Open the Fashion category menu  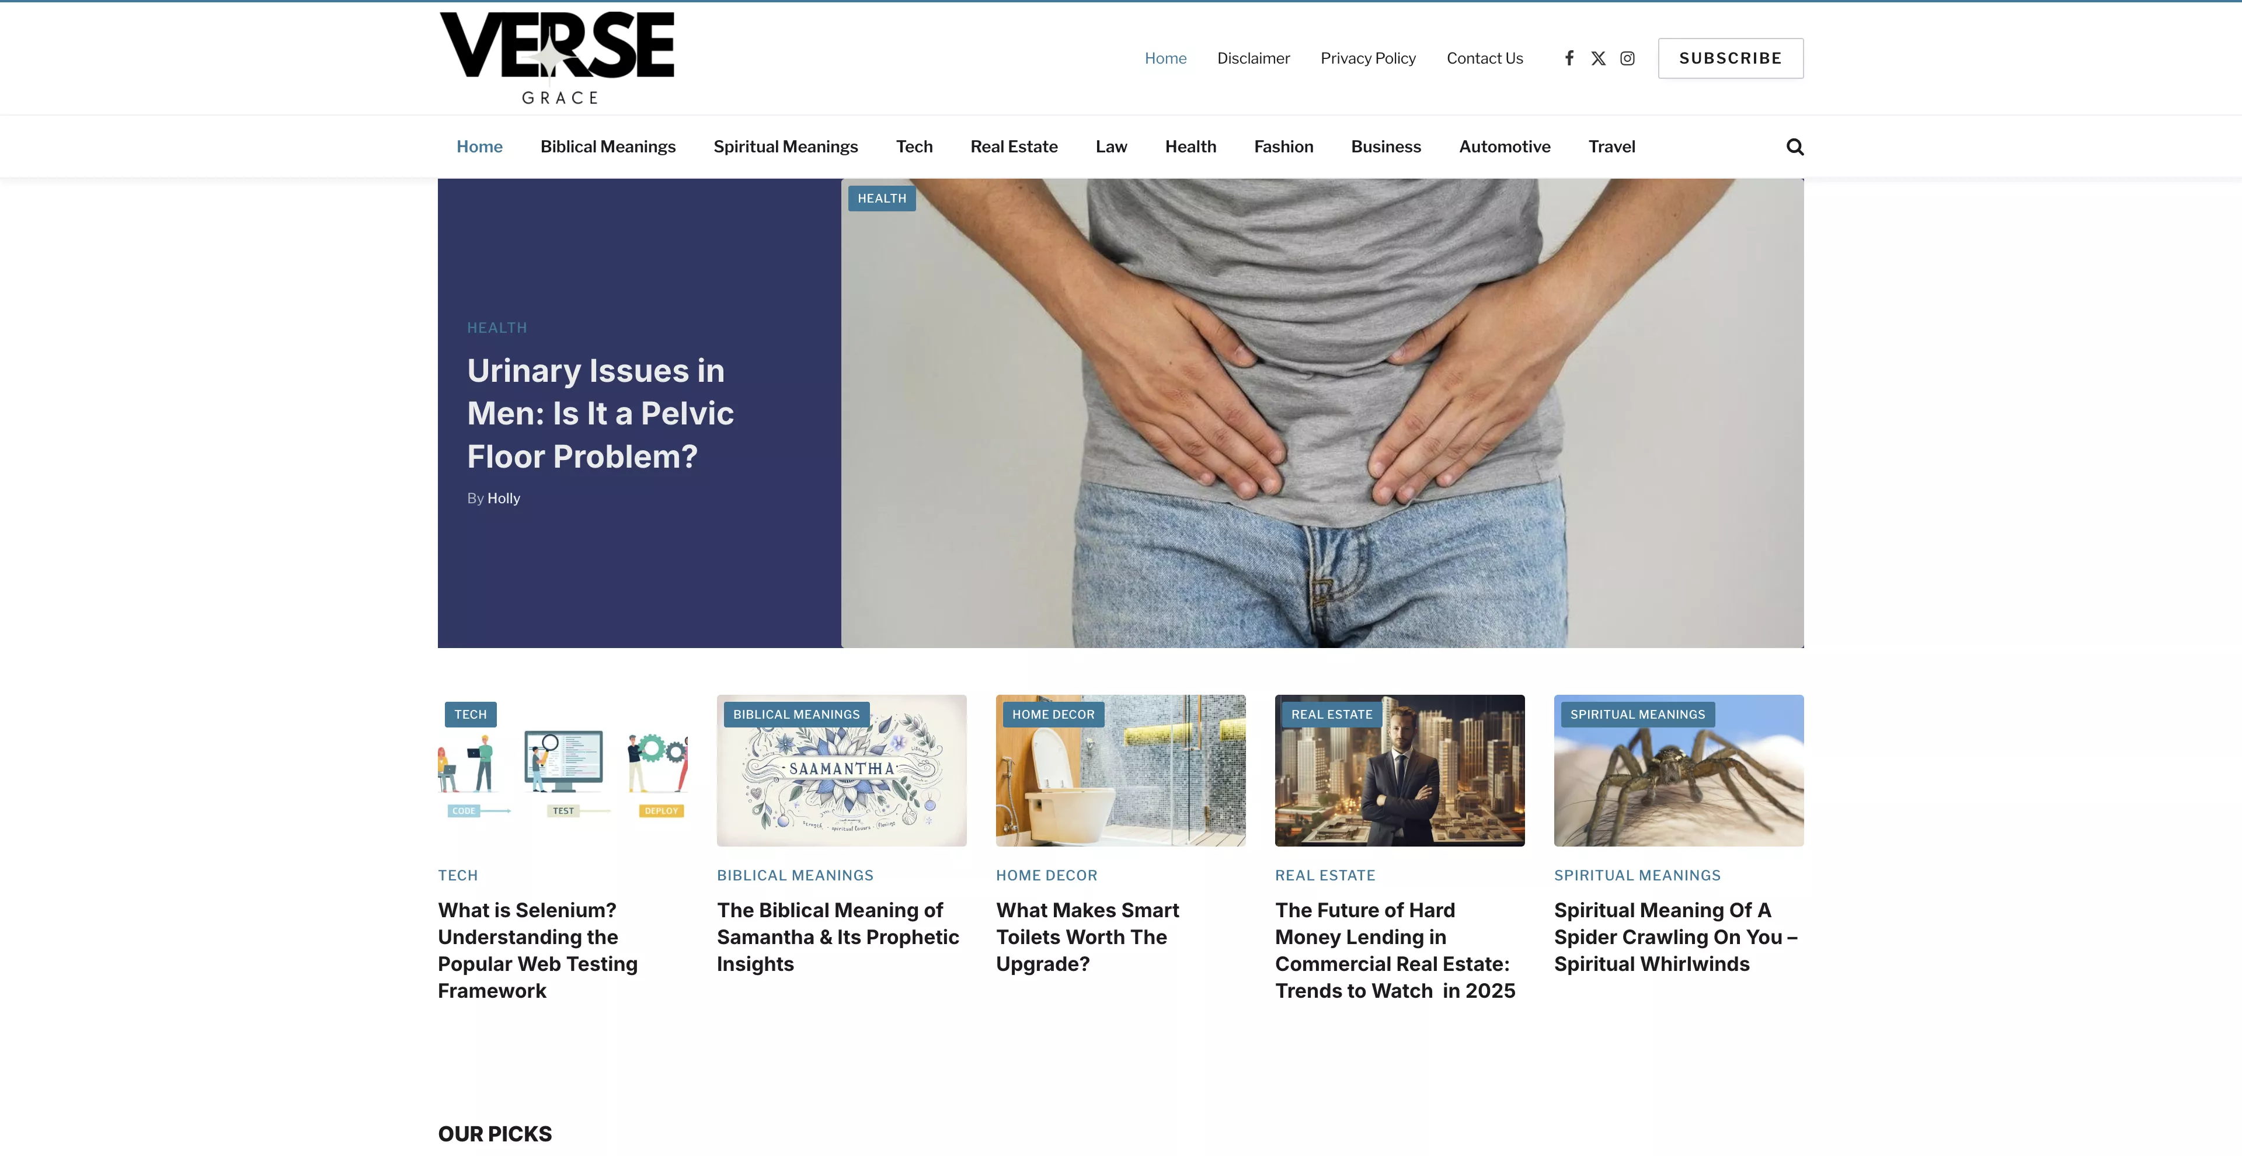click(x=1284, y=147)
